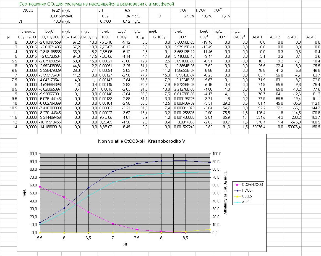Screen dimensions: 321x256
Task: Click the HCO3- legend entry
Action: click(x=247, y=190)
